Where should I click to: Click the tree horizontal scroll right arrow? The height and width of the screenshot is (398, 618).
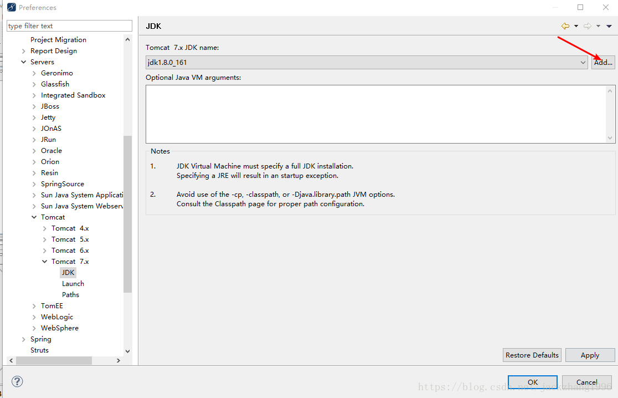(119, 360)
